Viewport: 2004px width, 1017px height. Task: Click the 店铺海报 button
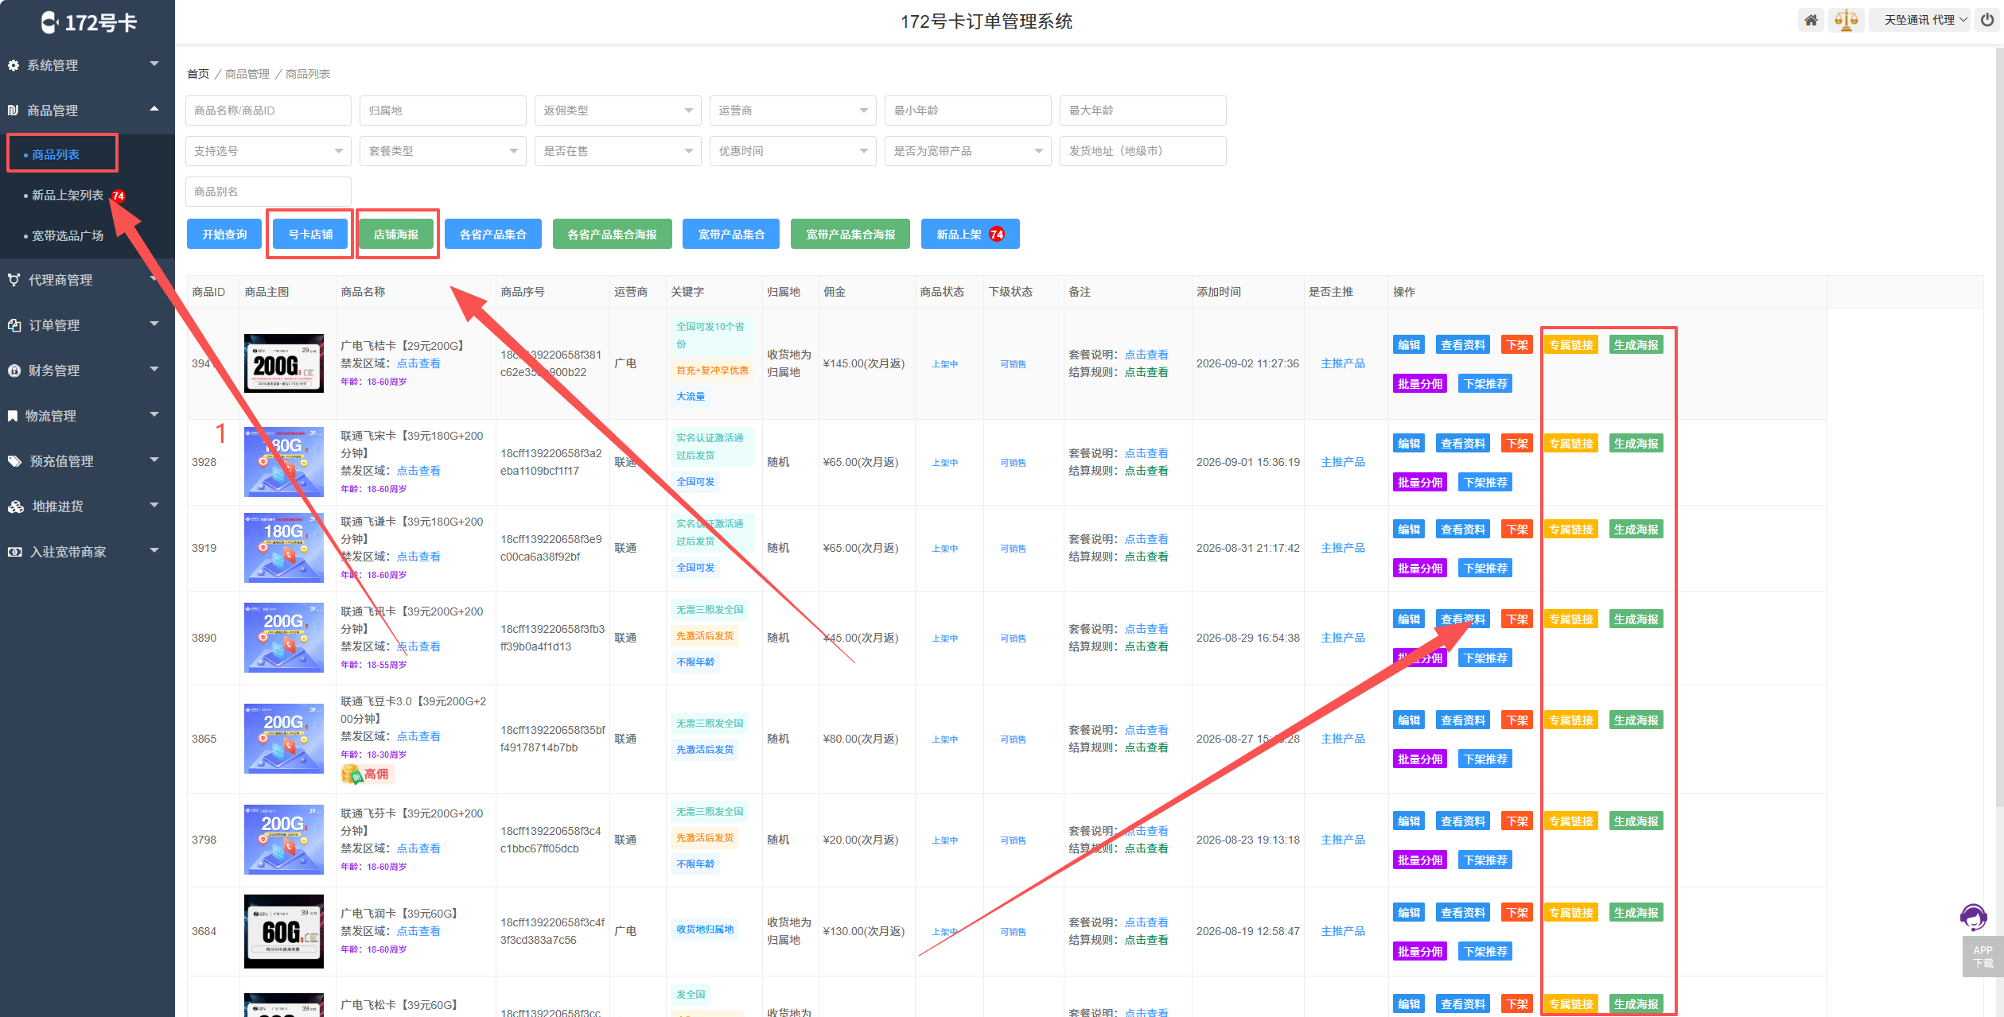(396, 234)
